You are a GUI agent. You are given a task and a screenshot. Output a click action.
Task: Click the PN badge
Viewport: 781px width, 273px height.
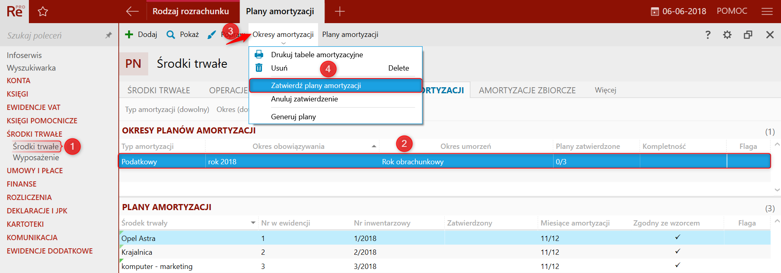pos(133,64)
